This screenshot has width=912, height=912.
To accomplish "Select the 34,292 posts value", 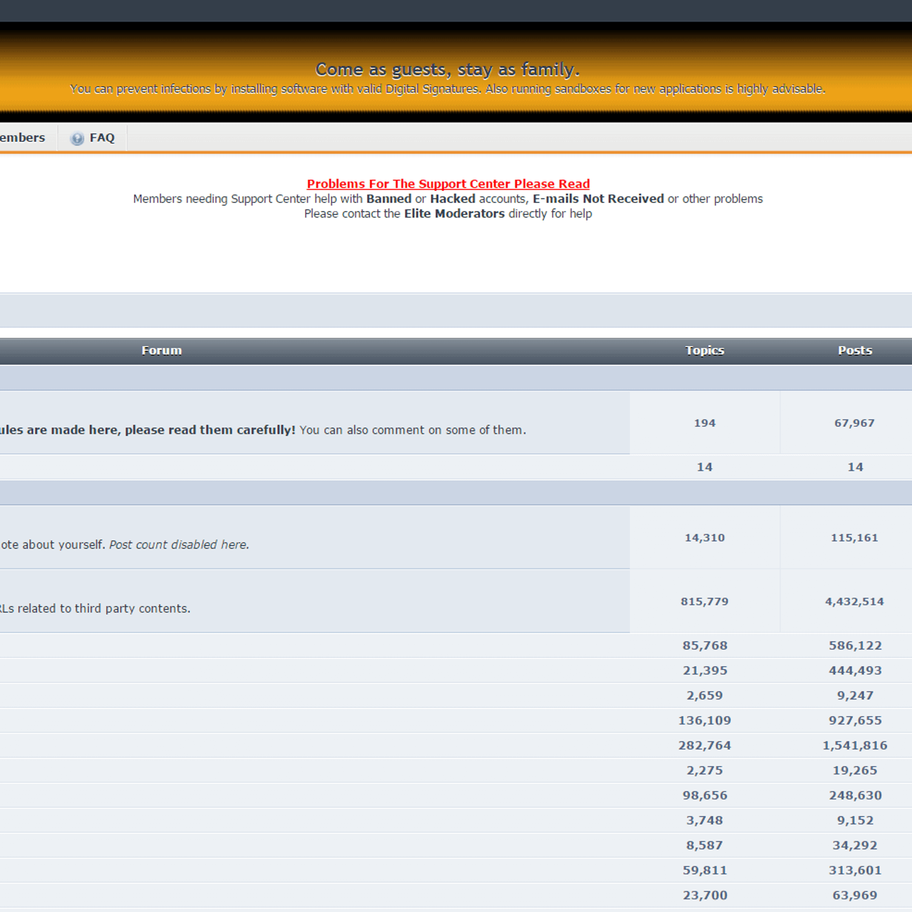I will click(855, 845).
